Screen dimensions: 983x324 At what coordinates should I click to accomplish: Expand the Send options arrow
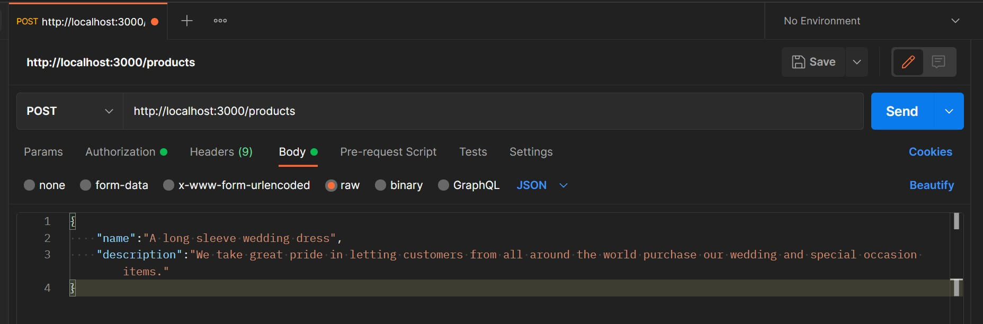pyautogui.click(x=949, y=111)
